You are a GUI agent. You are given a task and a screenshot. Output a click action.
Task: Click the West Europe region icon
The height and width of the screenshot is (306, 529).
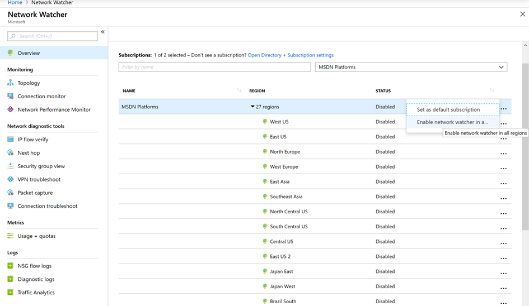tap(265, 166)
